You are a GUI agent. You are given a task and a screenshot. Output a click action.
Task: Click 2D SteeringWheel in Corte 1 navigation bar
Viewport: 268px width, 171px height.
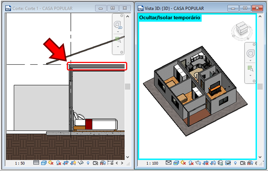coord(118,25)
